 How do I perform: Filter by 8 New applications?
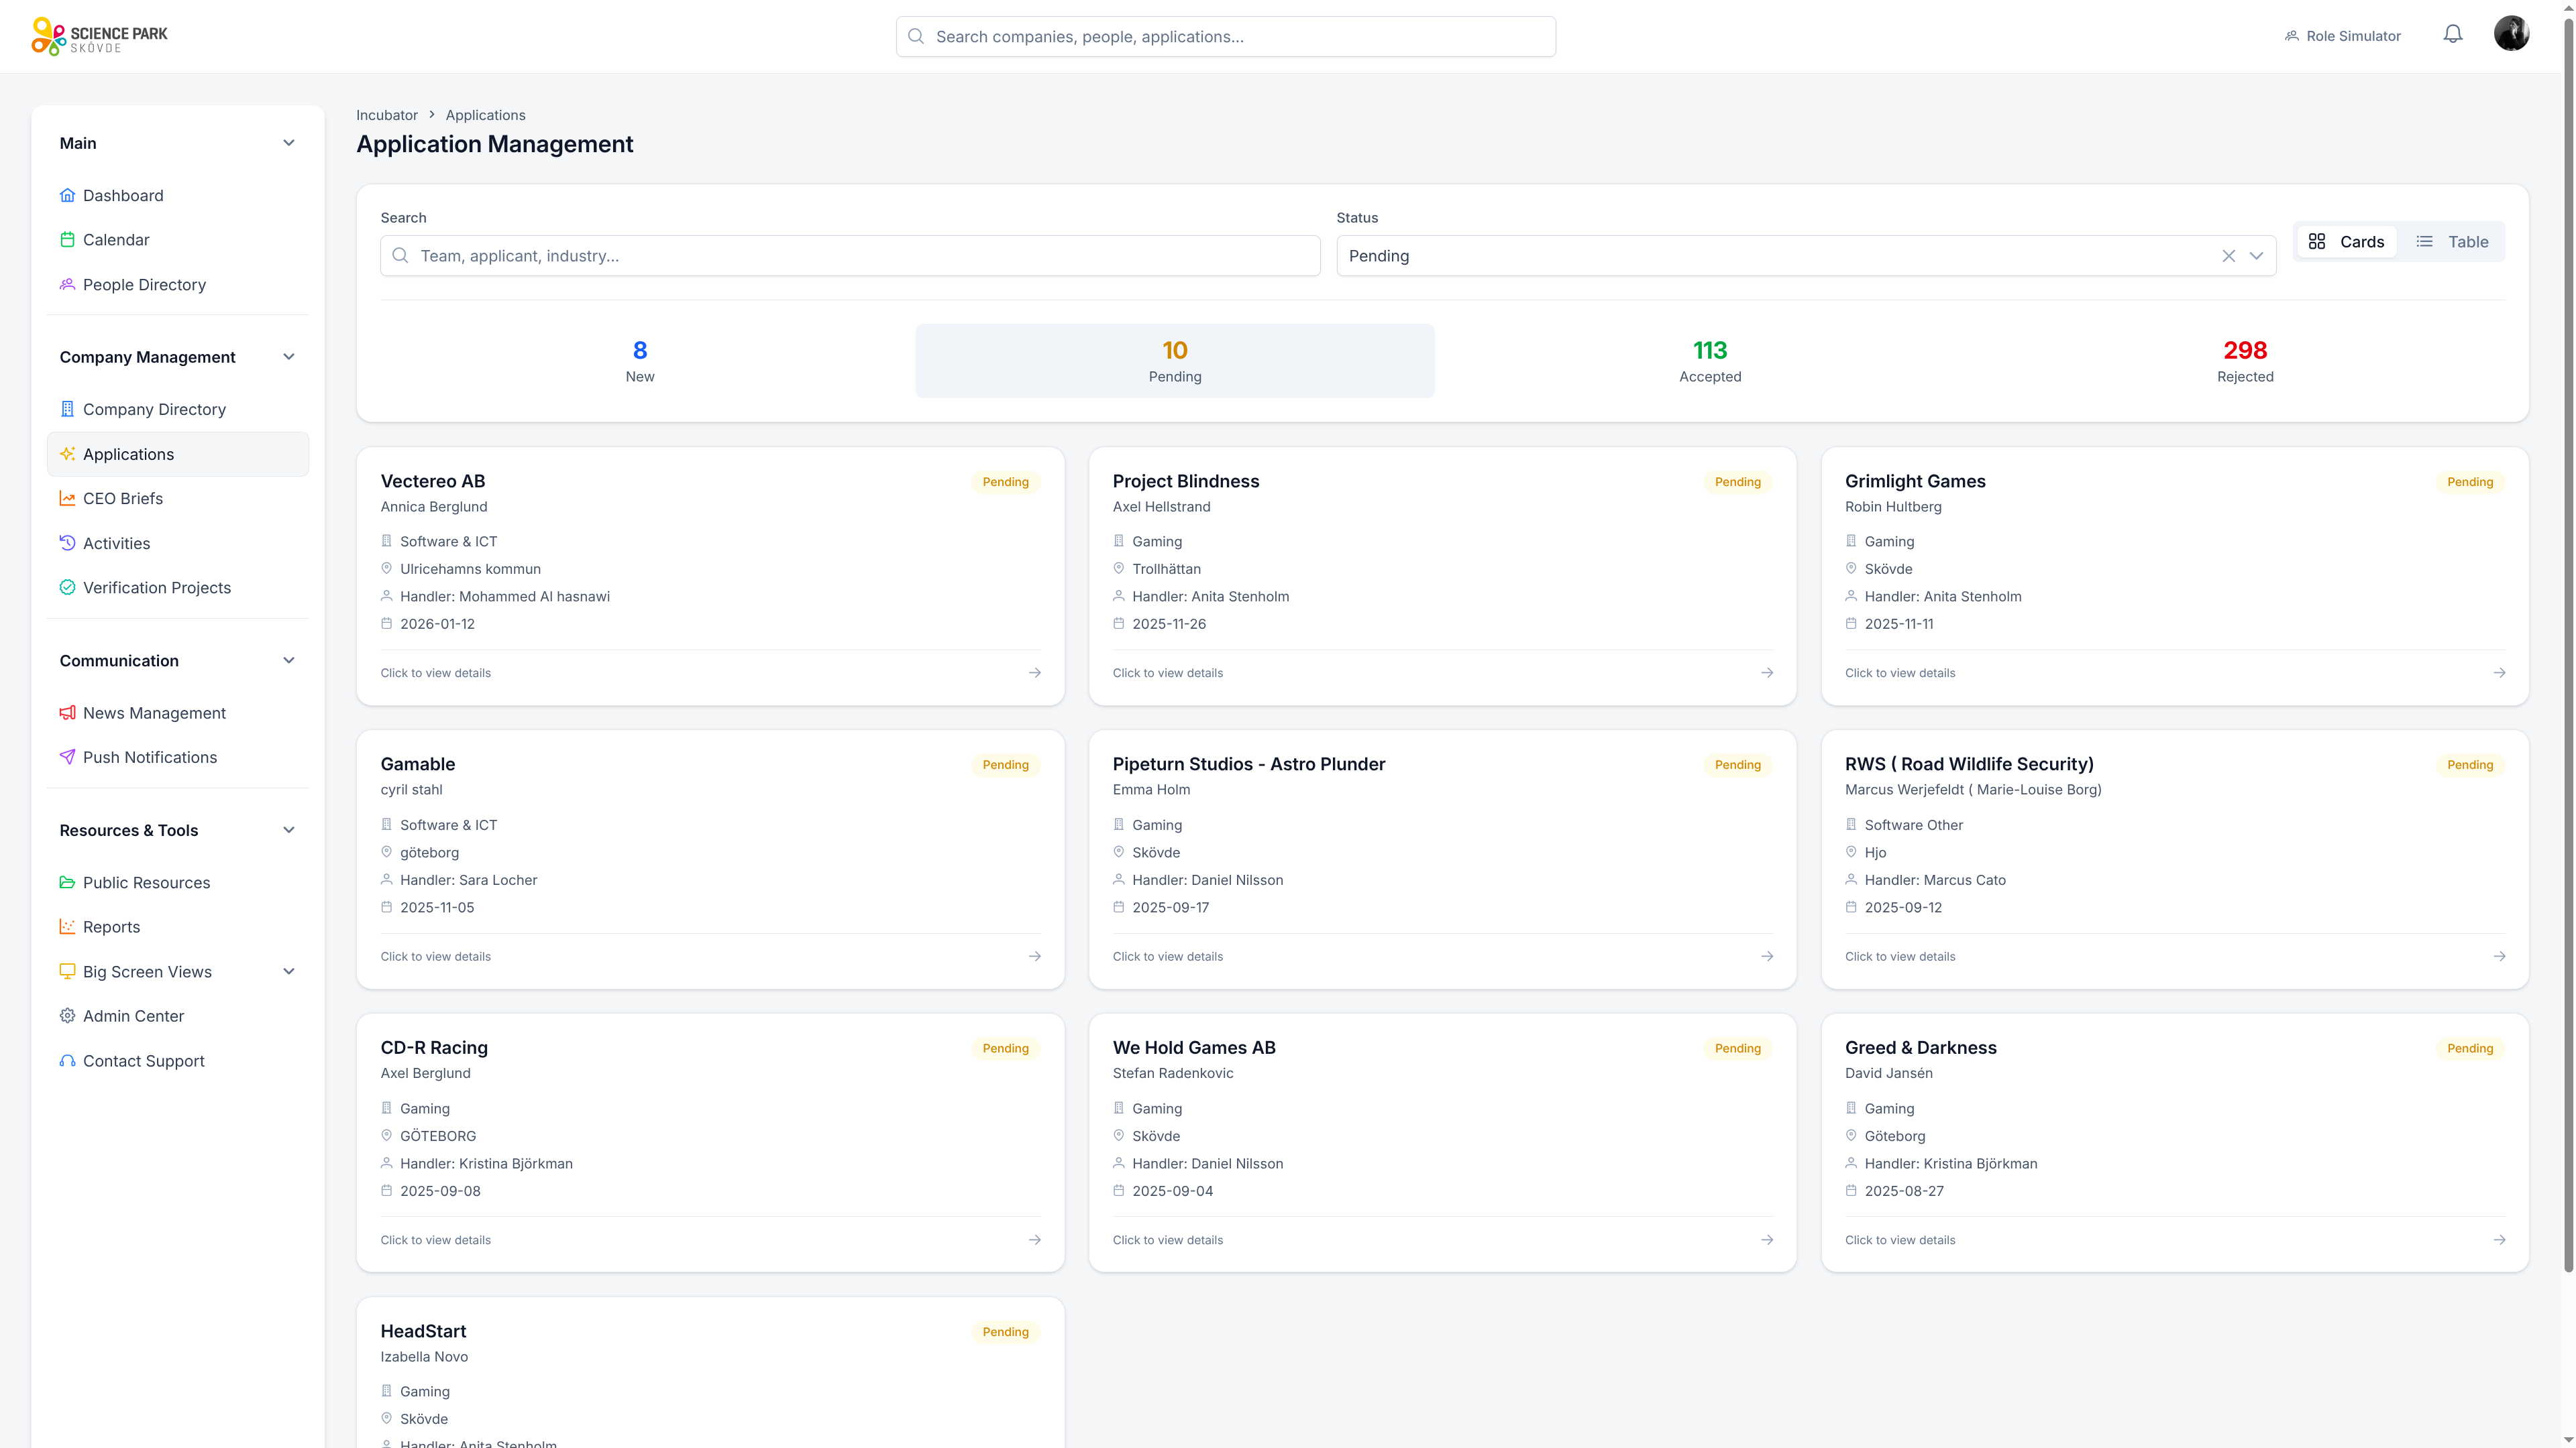(x=640, y=361)
